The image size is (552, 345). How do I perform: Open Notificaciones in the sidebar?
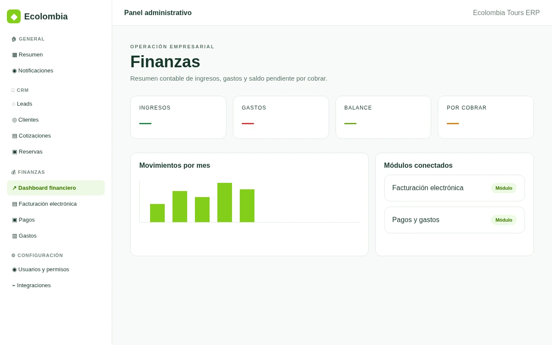(56, 71)
